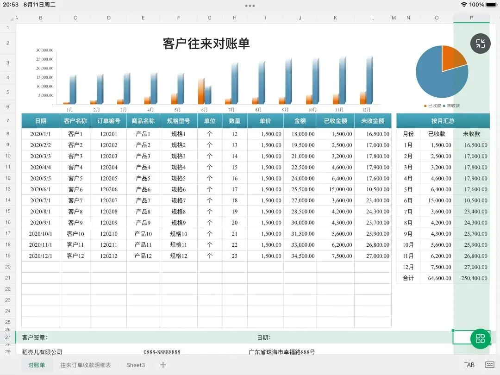Click the 未收款 legend entry under pie
500x375 pixels.
pyautogui.click(x=451, y=106)
